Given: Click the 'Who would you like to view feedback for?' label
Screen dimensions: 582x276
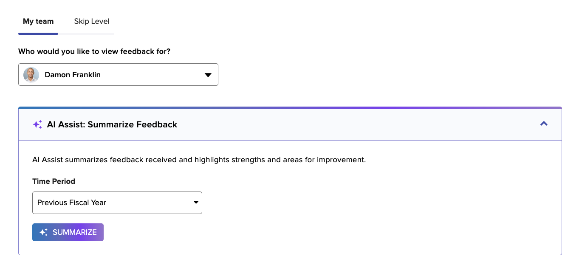Looking at the screenshot, I should pos(94,51).
